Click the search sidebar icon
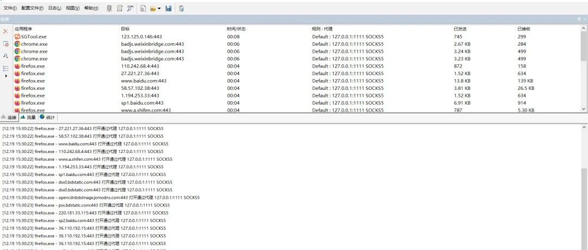The height and width of the screenshot is (250, 588). [5, 56]
